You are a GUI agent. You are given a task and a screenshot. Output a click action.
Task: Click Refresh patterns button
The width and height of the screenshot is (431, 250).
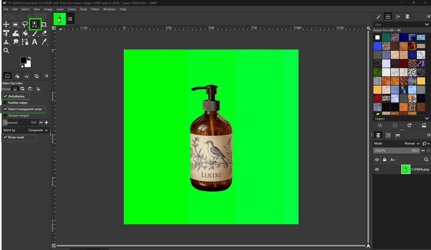[x=409, y=125]
